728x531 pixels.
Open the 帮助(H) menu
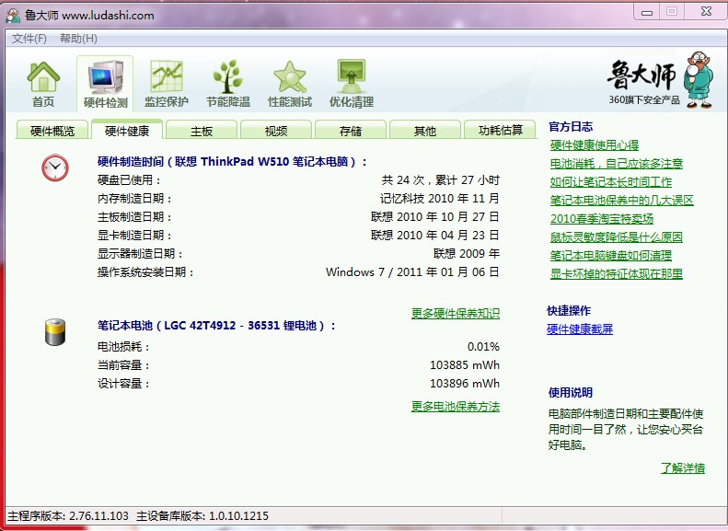[78, 39]
